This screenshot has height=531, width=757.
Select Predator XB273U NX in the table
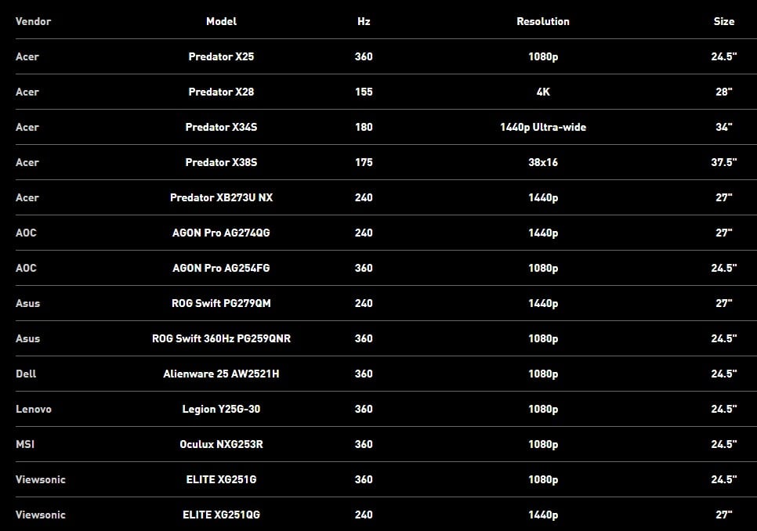221,197
